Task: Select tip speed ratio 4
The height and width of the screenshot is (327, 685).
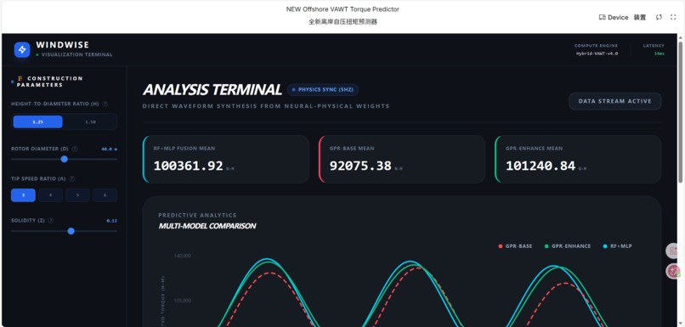Action: (50, 195)
